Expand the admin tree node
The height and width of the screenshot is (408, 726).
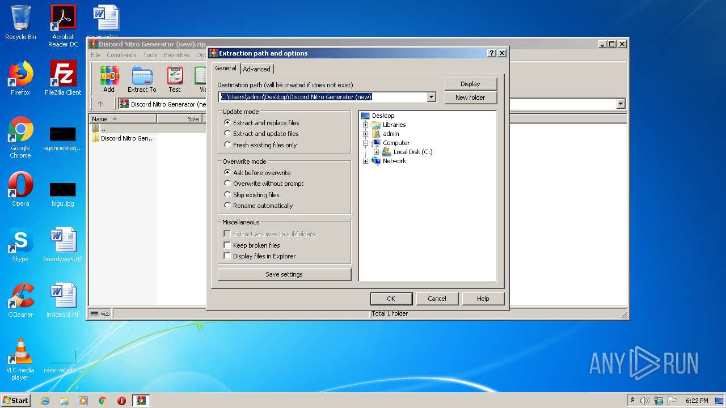tap(366, 134)
